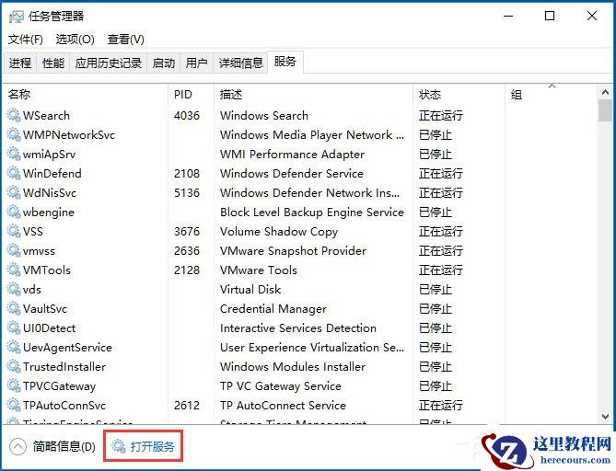The width and height of the screenshot is (616, 471).
Task: Click PID value 2108
Action: pos(187,173)
